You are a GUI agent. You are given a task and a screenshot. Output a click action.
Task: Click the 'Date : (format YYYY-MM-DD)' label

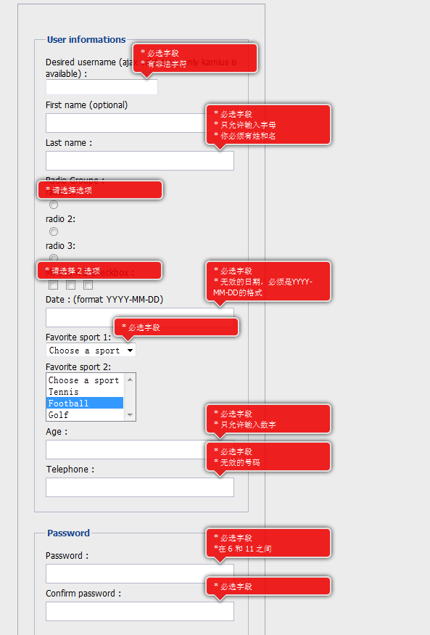pyautogui.click(x=104, y=300)
